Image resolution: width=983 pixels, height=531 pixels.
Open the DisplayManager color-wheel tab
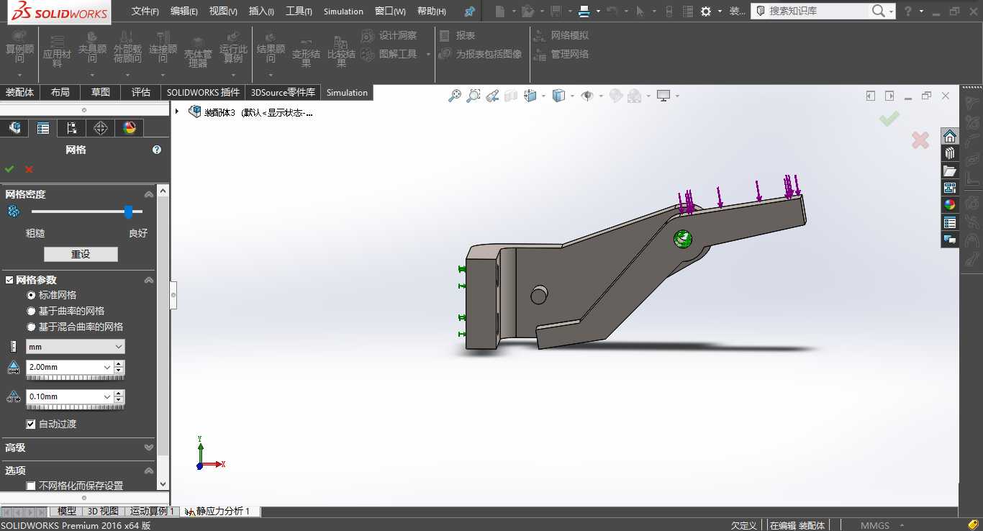(130, 128)
